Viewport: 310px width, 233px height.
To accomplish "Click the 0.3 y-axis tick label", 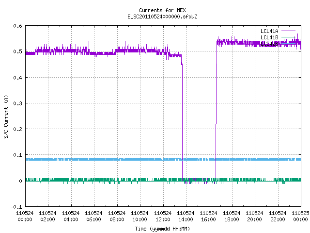I will point(17,103).
